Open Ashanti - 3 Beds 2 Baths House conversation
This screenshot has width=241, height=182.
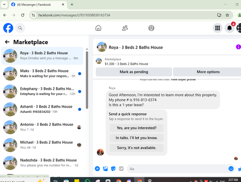[42, 109]
